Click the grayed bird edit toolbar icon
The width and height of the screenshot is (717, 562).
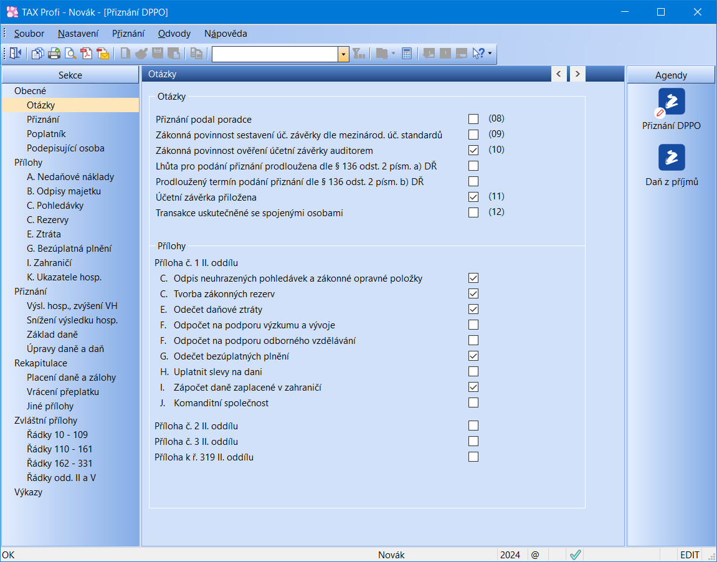(x=141, y=54)
